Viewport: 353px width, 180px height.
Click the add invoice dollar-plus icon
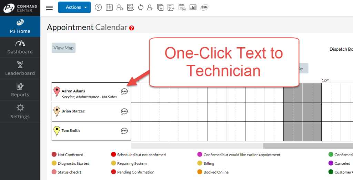[171, 8]
